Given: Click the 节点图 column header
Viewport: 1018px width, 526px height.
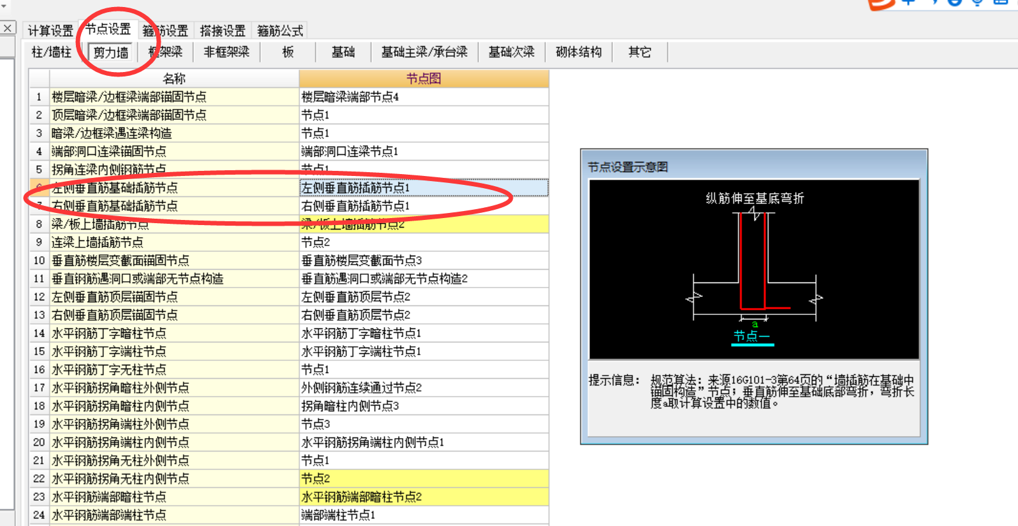Looking at the screenshot, I should (x=424, y=78).
